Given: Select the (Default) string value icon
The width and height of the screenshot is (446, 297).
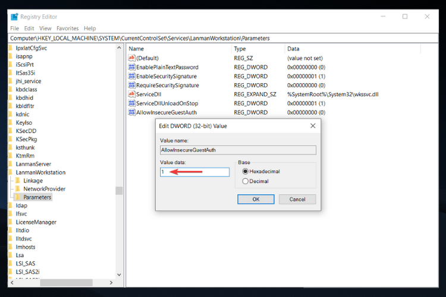Looking at the screenshot, I should click(131, 58).
